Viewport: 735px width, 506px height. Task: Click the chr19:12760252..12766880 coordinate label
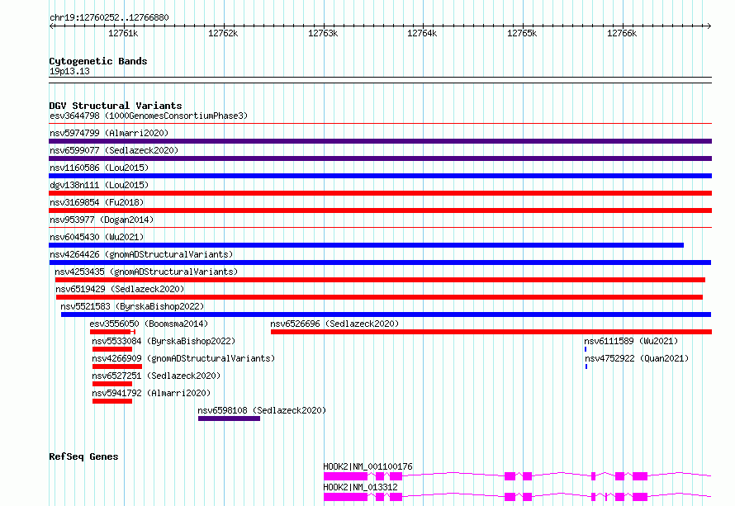pos(109,17)
